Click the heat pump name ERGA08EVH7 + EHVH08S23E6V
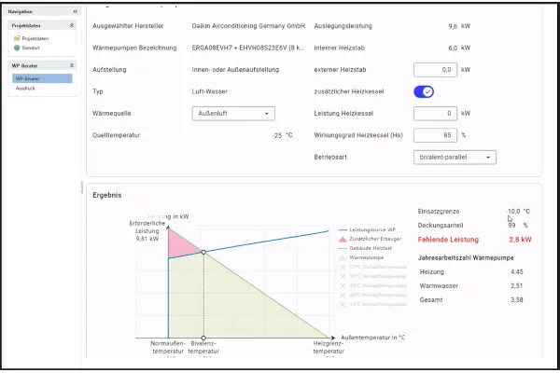Screen dimensions: 560x373 click(248, 48)
